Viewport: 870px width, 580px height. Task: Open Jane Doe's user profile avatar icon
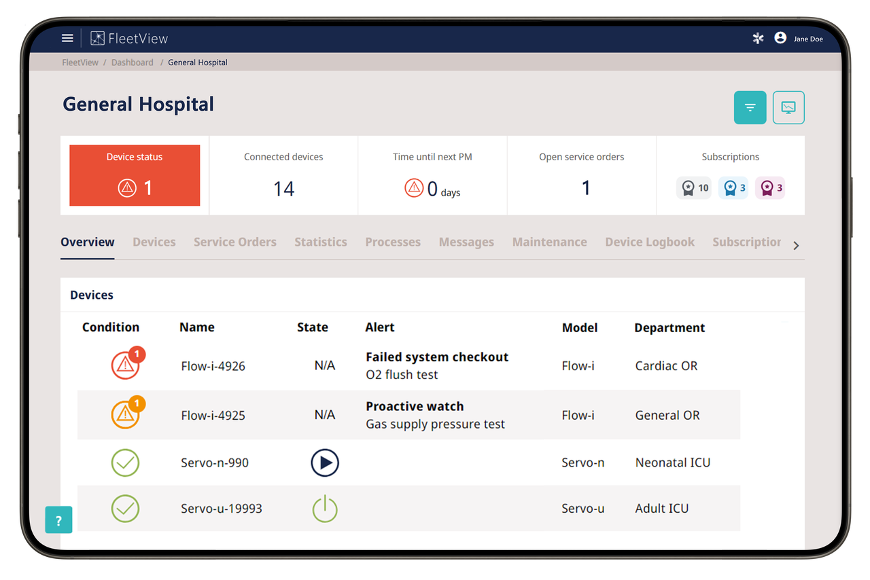pos(780,38)
